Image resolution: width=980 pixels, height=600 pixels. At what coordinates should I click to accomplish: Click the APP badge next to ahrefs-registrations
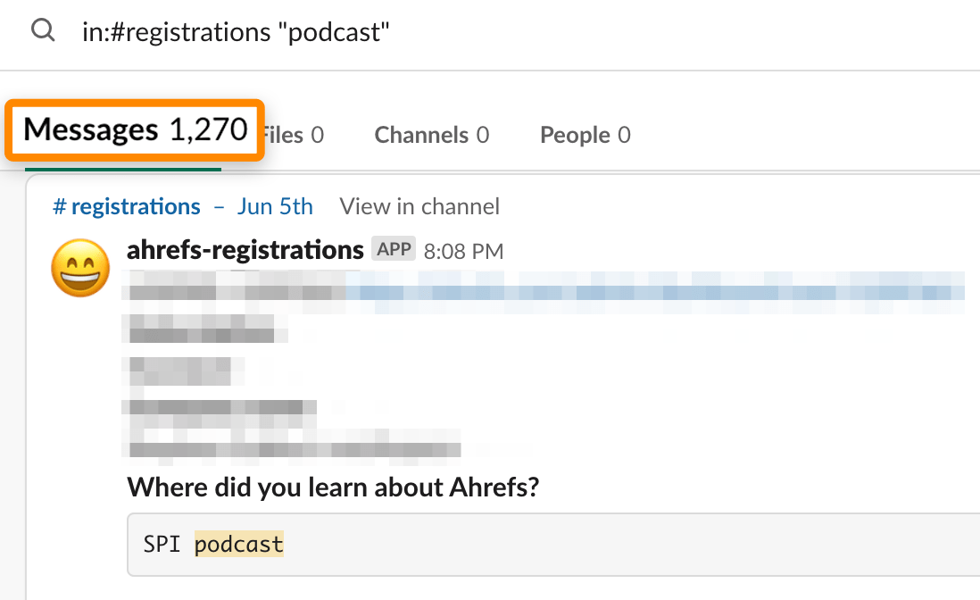[393, 248]
